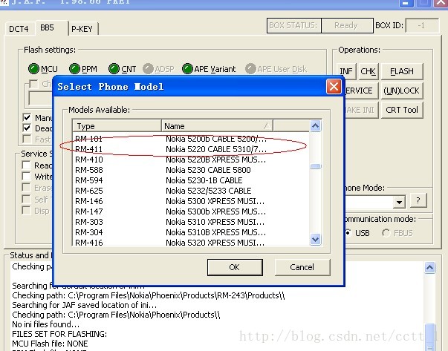
Task: Sort models by the Name column header
Action: pos(218,126)
